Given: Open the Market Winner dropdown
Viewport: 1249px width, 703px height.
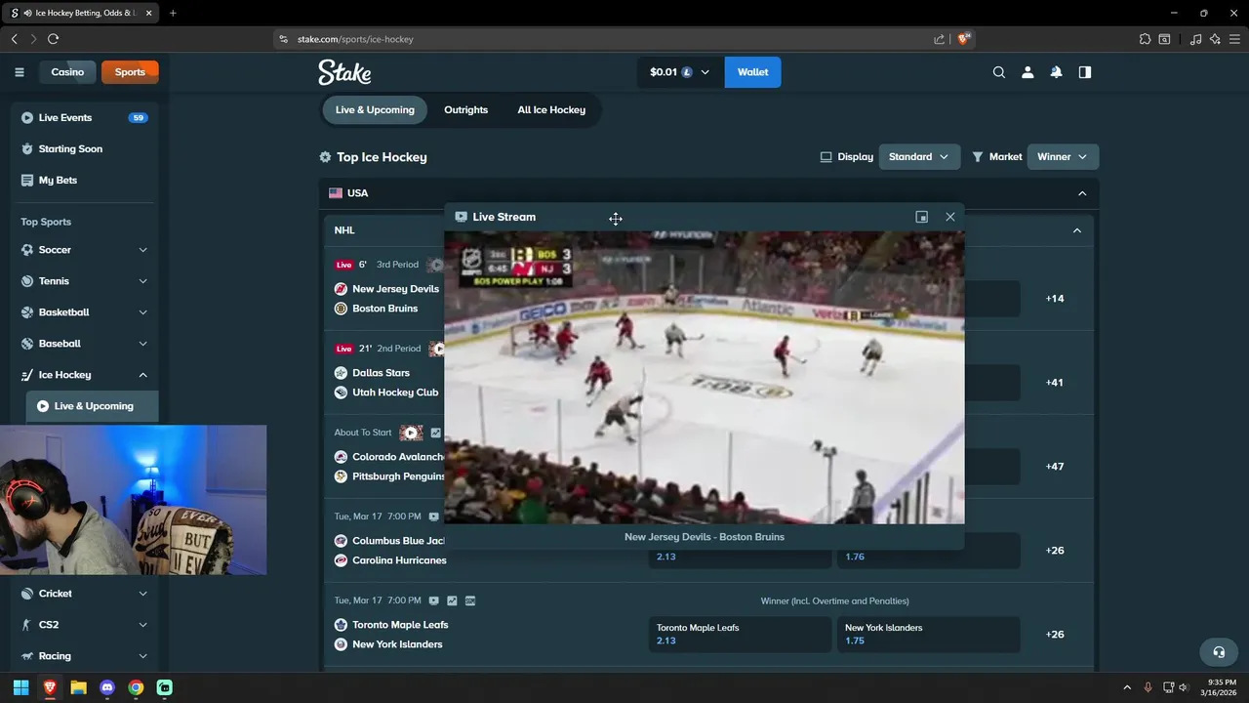Looking at the screenshot, I should pyautogui.click(x=1063, y=157).
